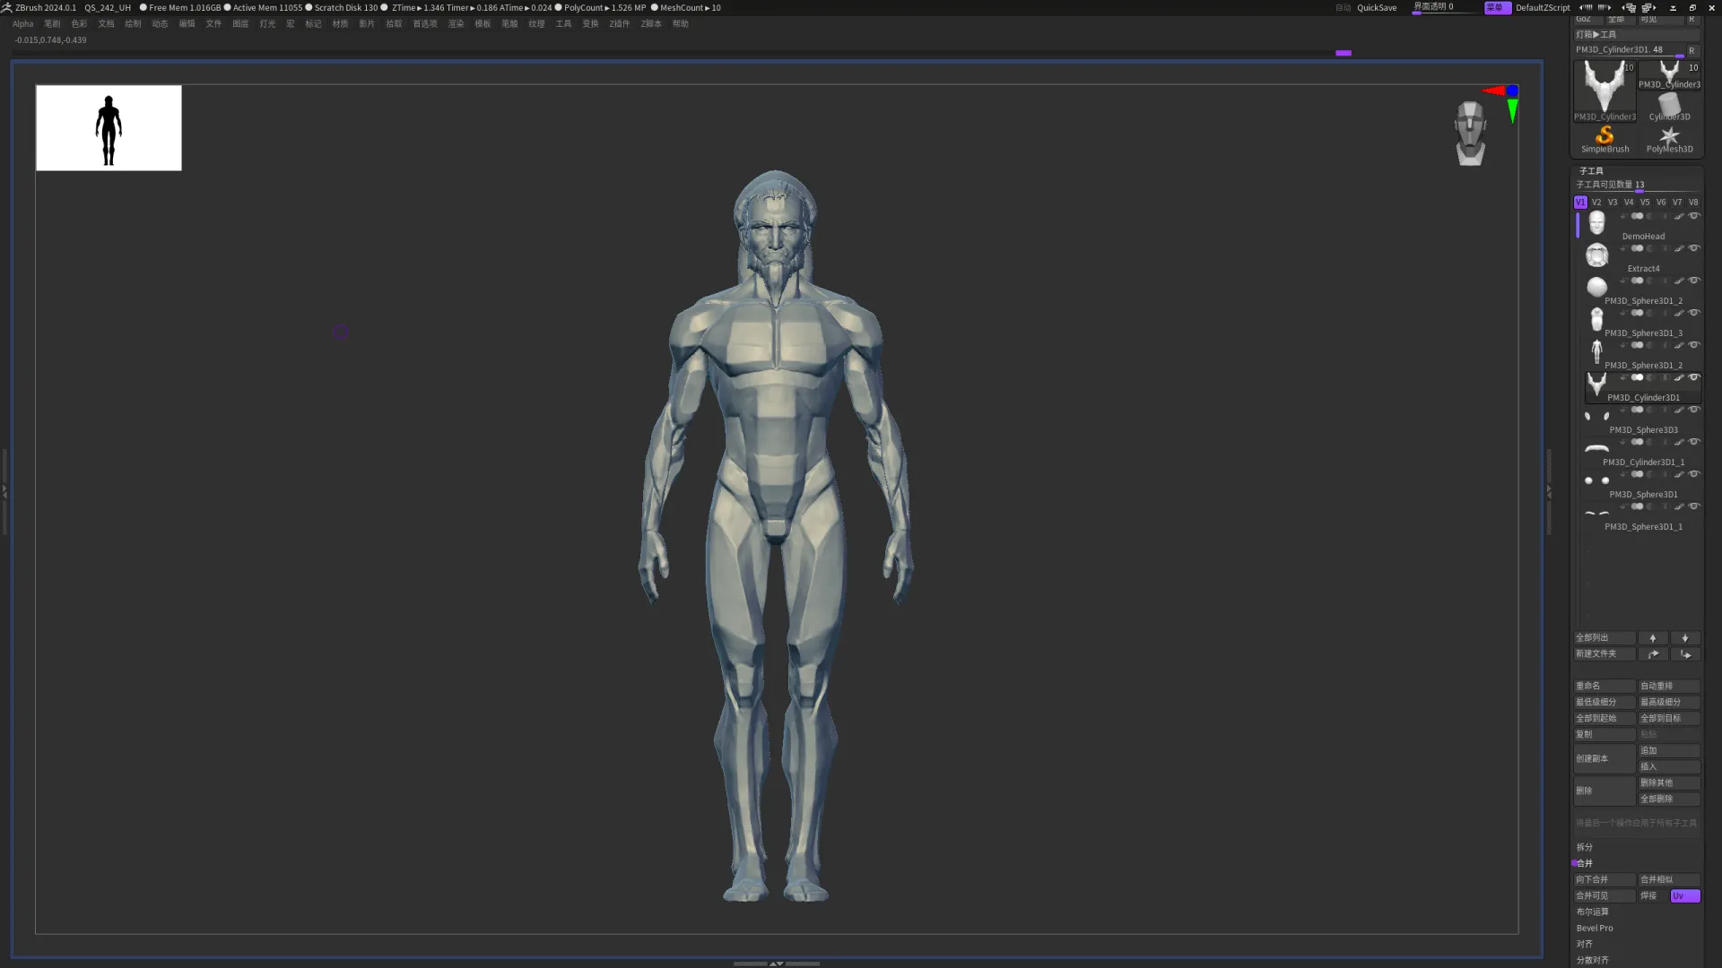
Task: Expand the Bevel Pro section
Action: [1595, 928]
